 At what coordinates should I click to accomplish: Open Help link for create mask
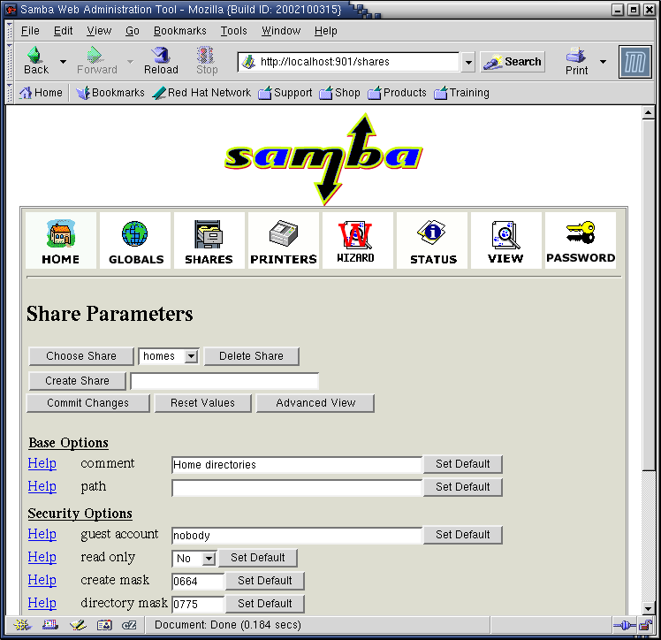click(42, 581)
